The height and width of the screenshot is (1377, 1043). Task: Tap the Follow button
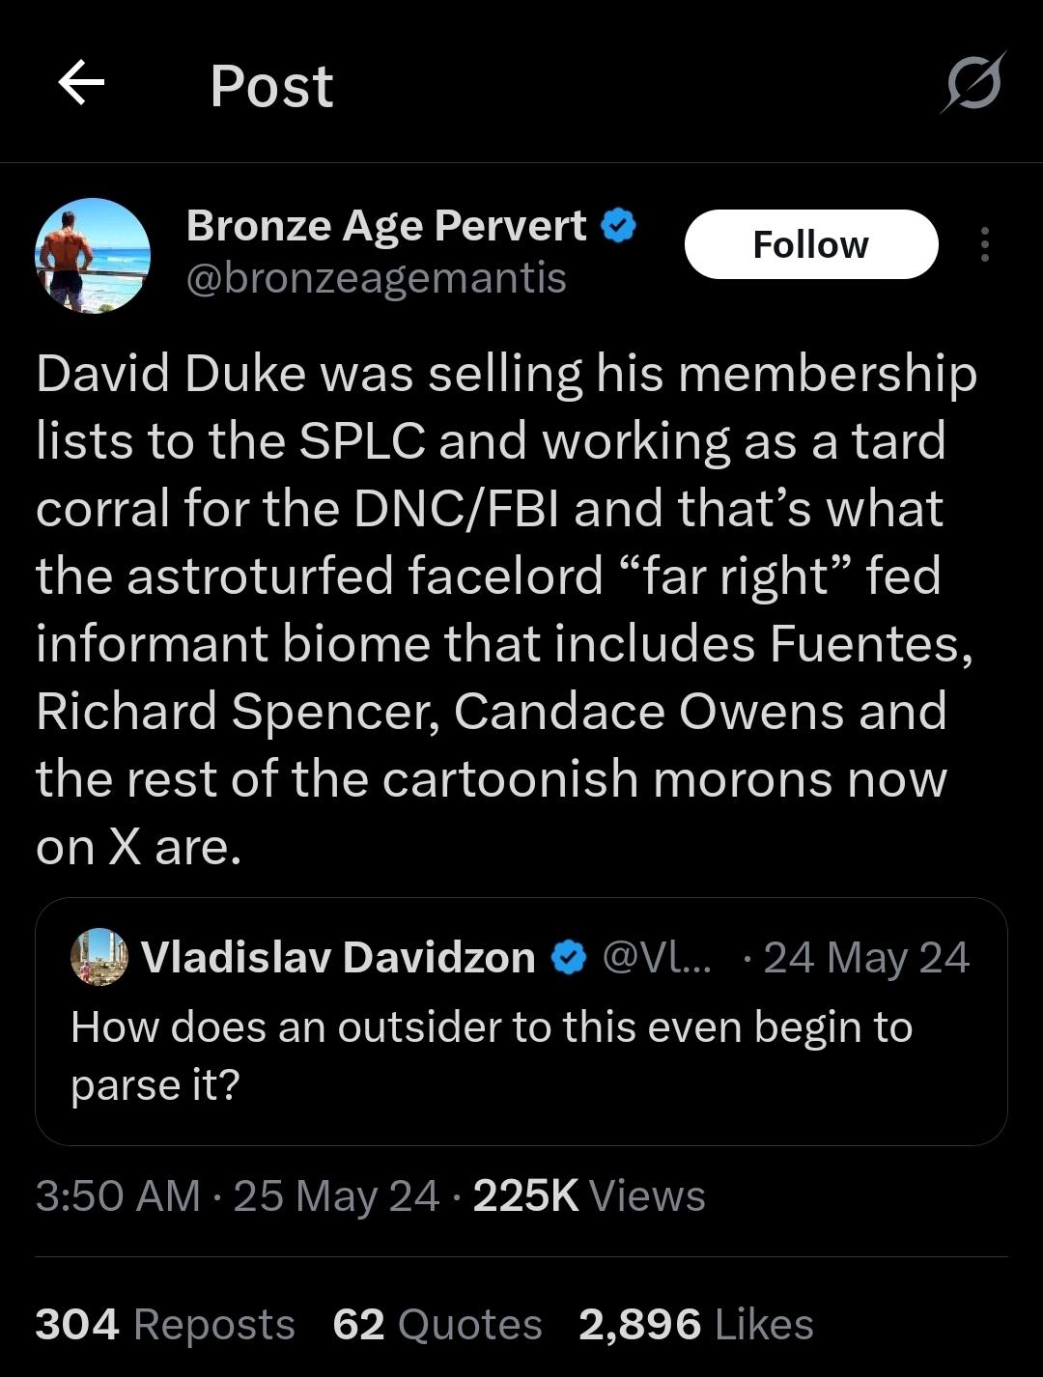coord(810,244)
